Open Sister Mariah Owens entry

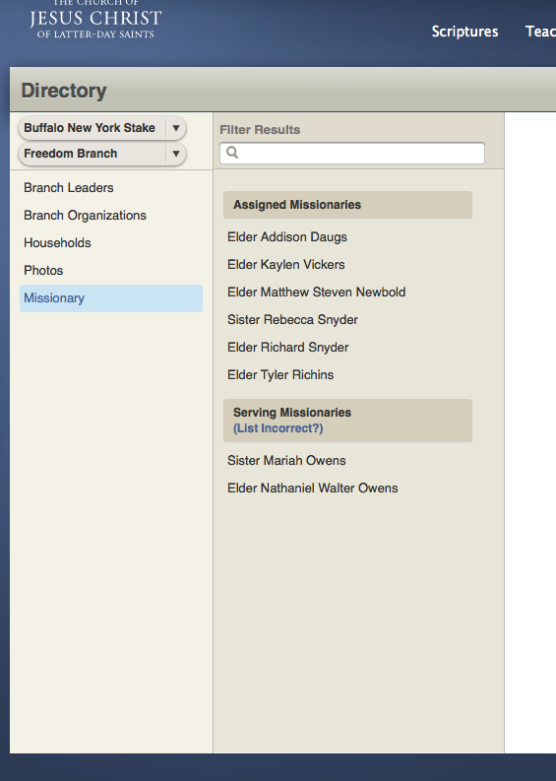pos(286,460)
